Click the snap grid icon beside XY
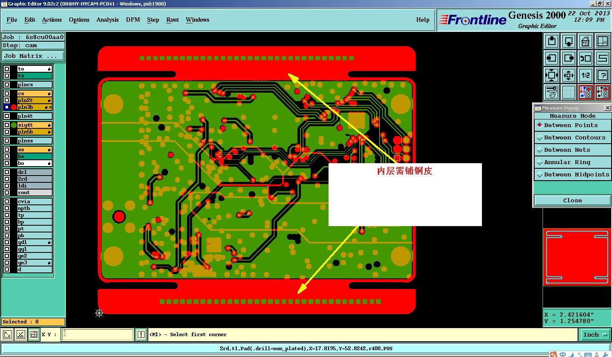 [x=34, y=335]
